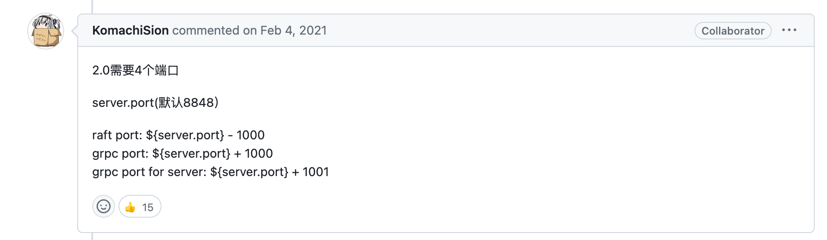The image size is (827, 240).
Task: Click the Collaborator badge
Action: point(733,31)
